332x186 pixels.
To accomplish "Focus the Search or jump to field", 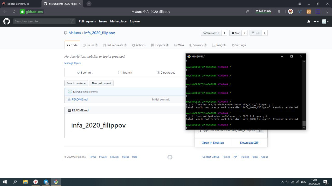I will pyautogui.click(x=44, y=21).
